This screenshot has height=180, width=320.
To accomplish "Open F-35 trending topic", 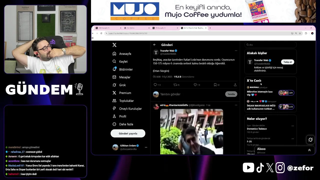I will point(249,141).
